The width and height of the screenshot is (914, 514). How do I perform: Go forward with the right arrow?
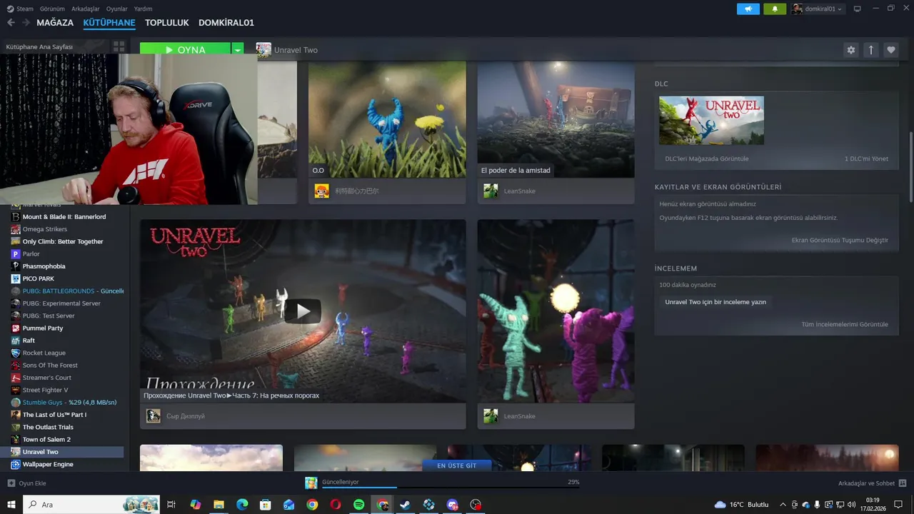coord(26,23)
